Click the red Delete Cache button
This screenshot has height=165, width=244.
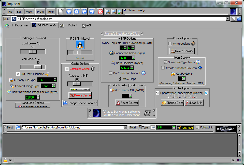tap(80, 95)
